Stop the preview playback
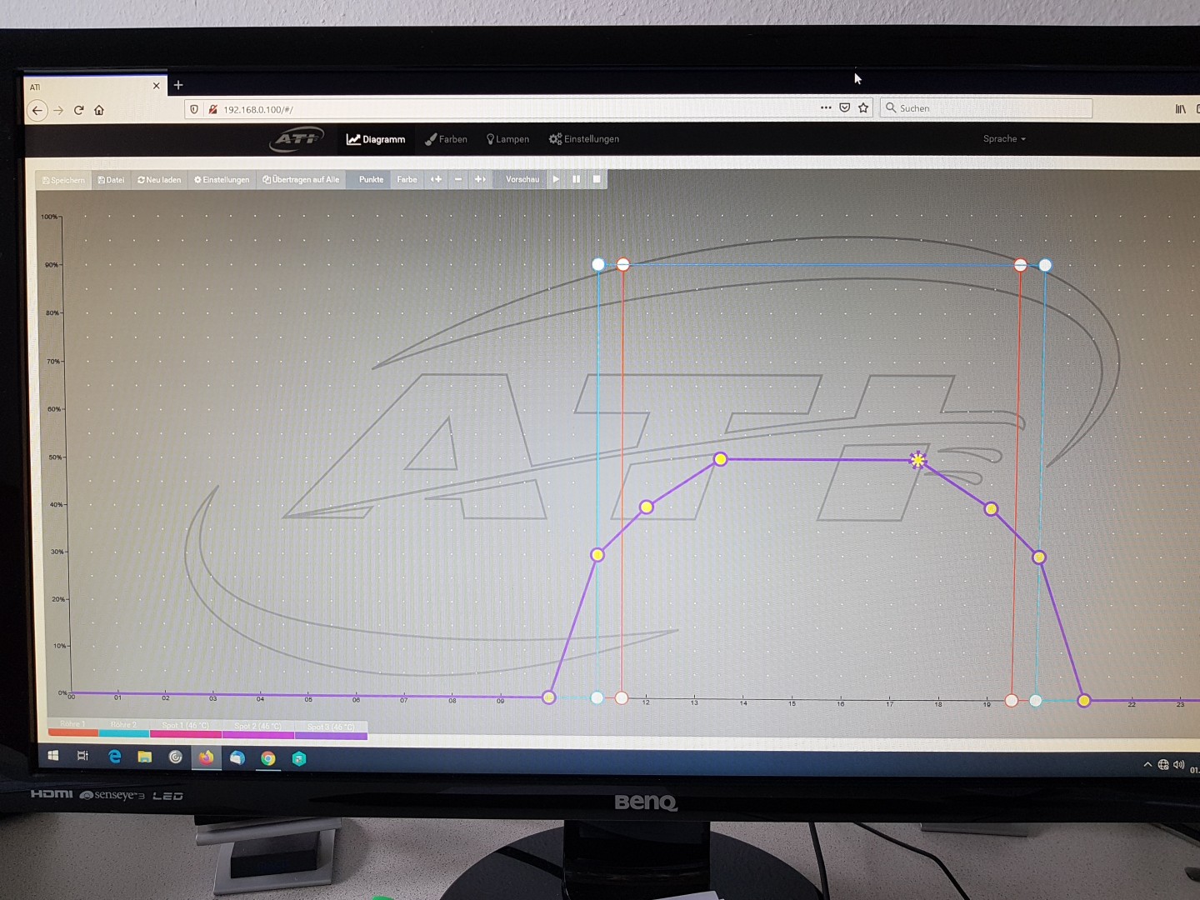Image resolution: width=1200 pixels, height=900 pixels. click(x=597, y=179)
